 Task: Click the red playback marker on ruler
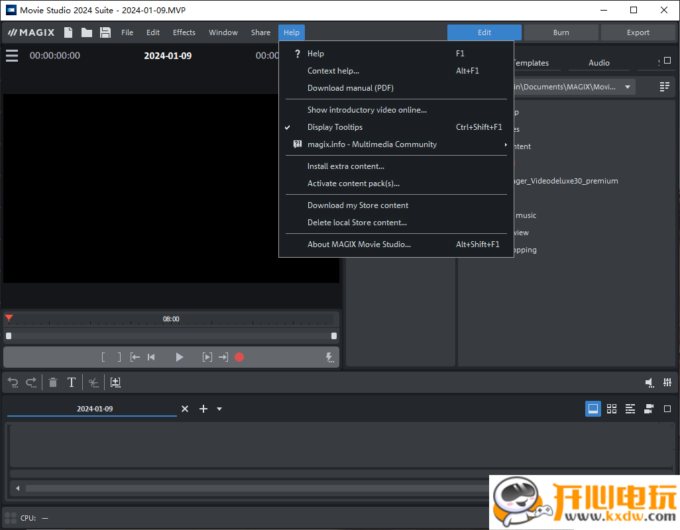coord(9,319)
